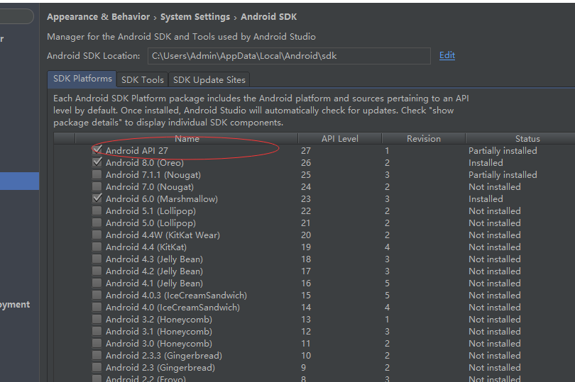This screenshot has height=382, width=575.
Task: Check Android 4.0 (IceCreamSandwich) checkbox
Action: tap(97, 308)
